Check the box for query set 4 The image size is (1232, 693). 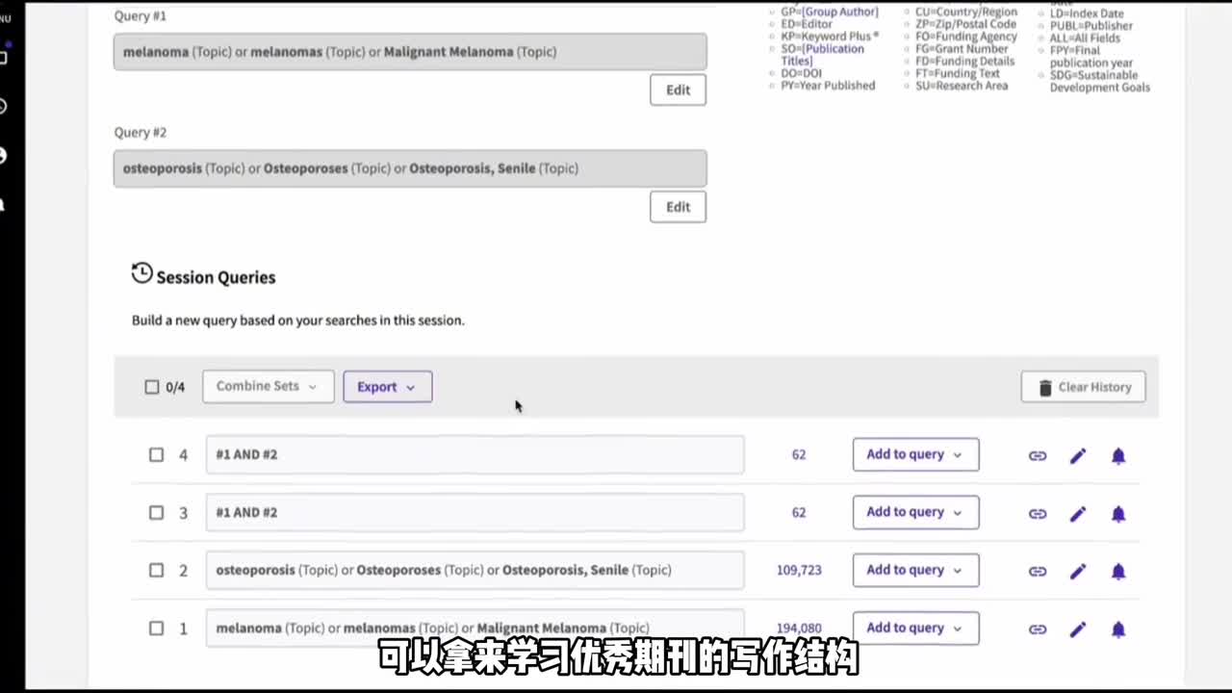(156, 454)
